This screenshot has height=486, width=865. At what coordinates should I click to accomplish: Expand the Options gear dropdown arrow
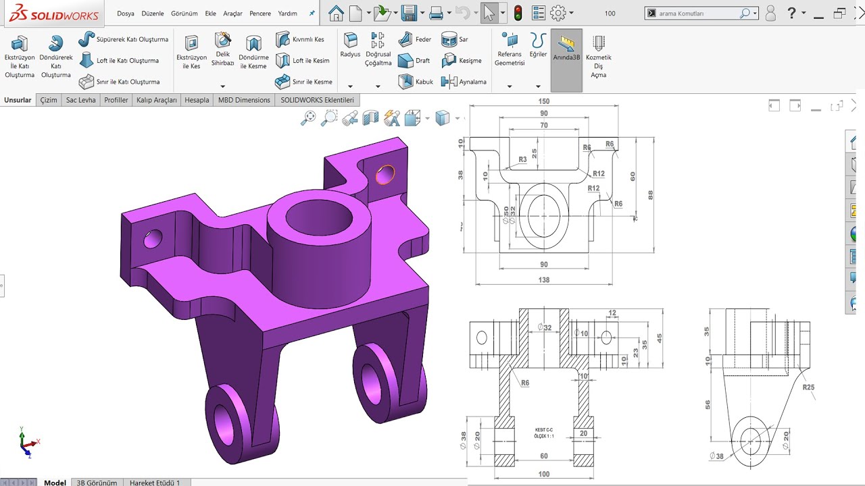572,13
